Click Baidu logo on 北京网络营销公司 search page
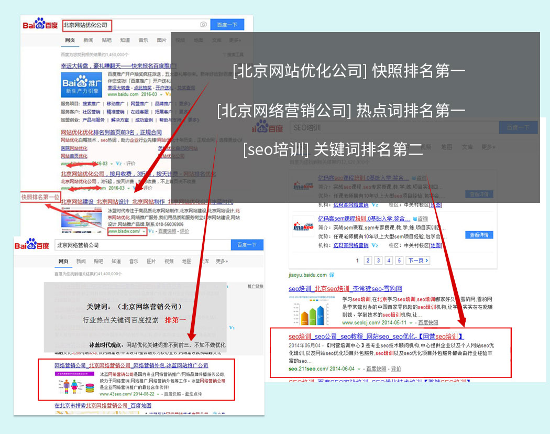Image resolution: width=550 pixels, height=434 pixels. pos(32,244)
